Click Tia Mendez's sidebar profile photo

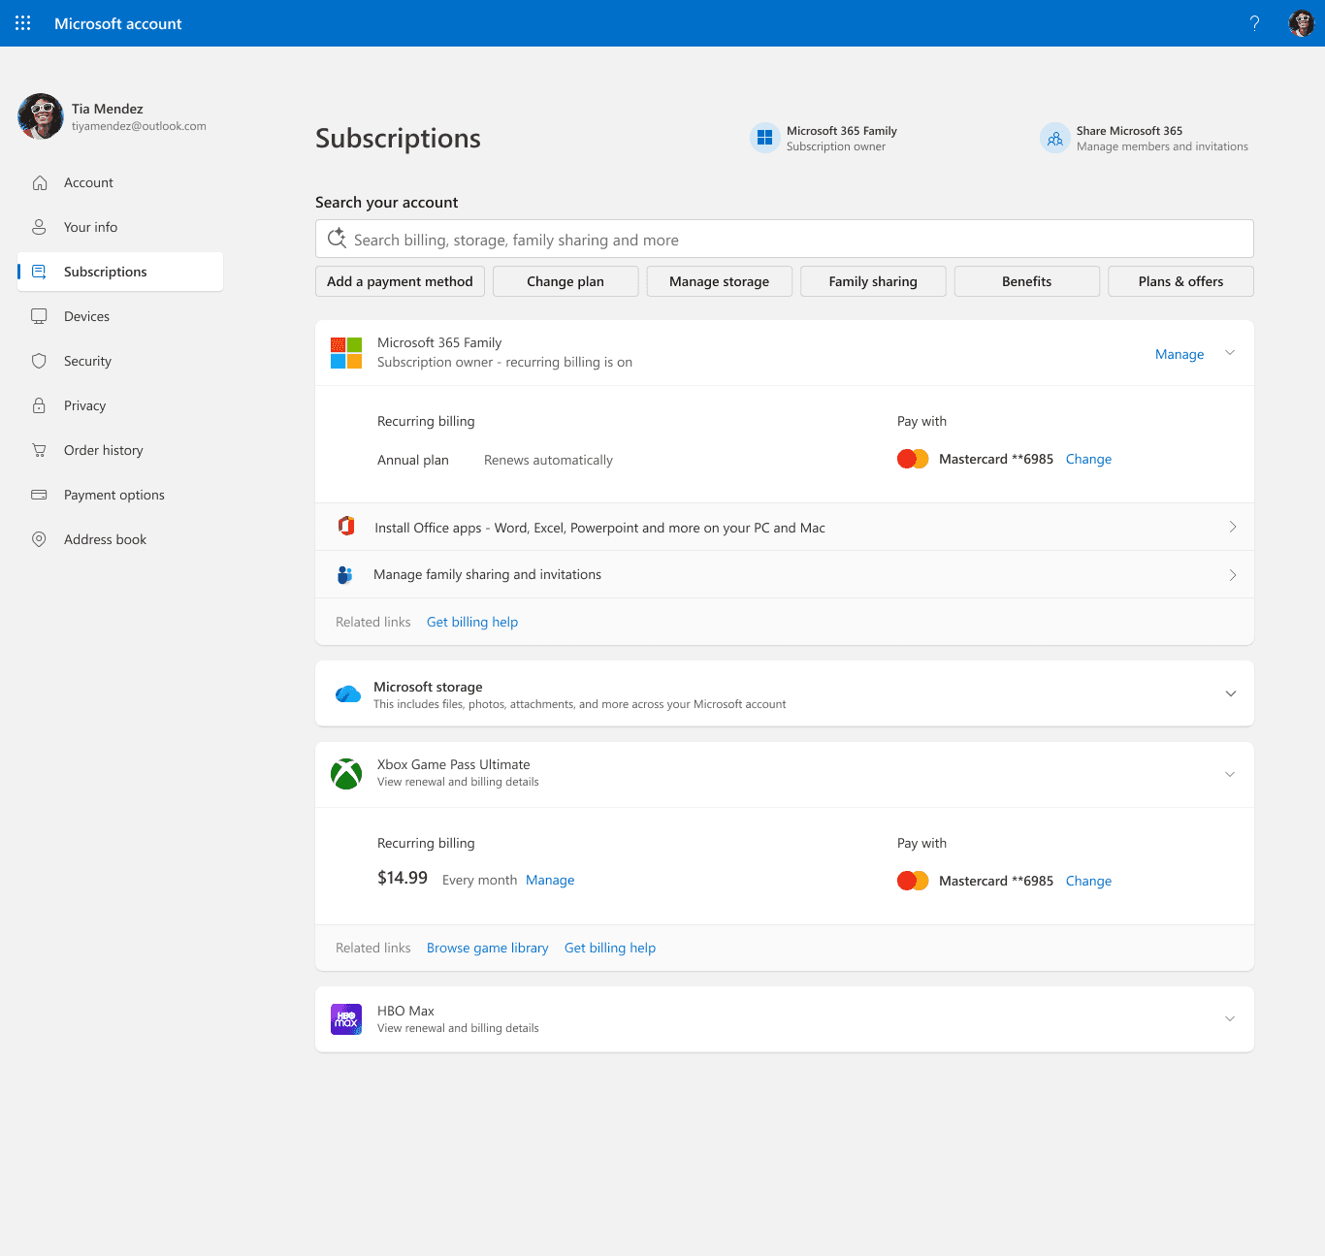pos(41,116)
